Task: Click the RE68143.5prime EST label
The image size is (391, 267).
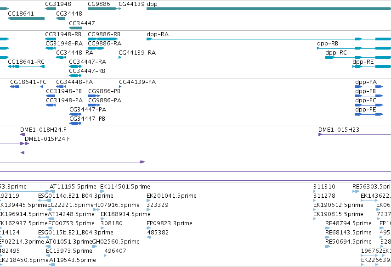Action: point(349,233)
